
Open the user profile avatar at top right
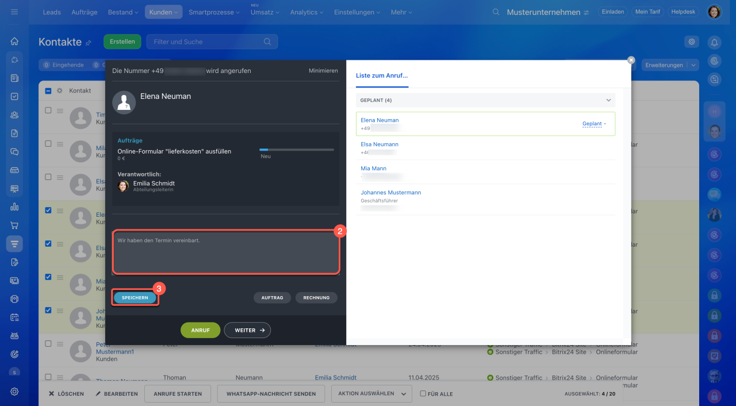[714, 12]
